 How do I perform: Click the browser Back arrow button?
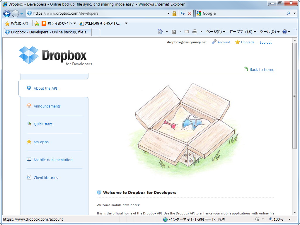point(7,13)
